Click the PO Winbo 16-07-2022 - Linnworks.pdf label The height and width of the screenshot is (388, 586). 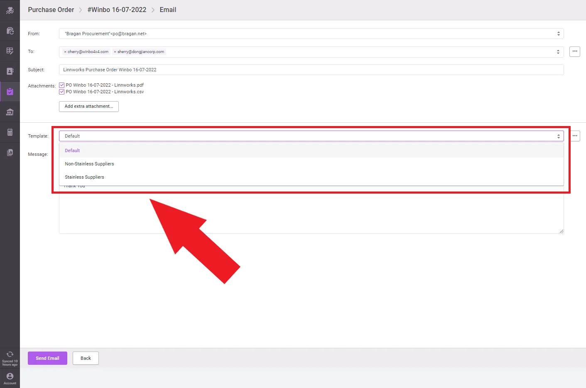coord(105,85)
